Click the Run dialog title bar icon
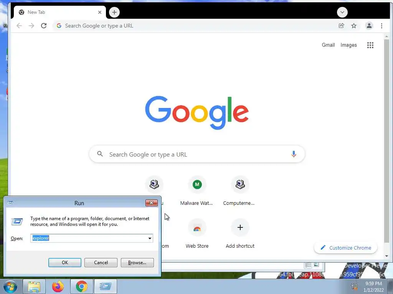393x294 pixels. coord(10,203)
